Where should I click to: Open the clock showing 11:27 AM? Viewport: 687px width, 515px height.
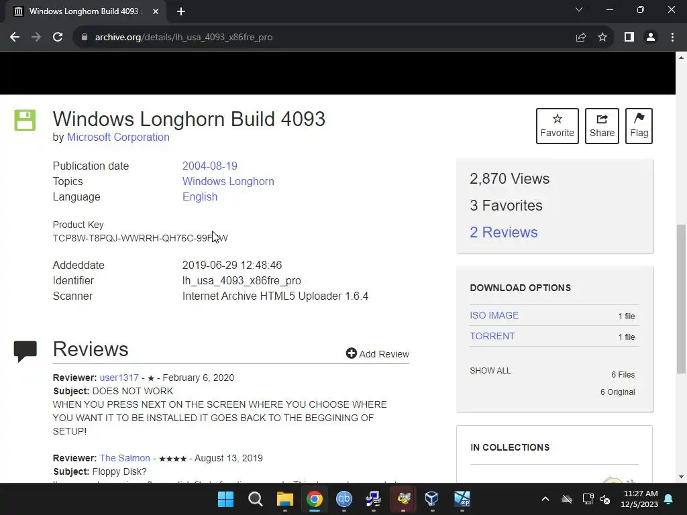pos(639,499)
